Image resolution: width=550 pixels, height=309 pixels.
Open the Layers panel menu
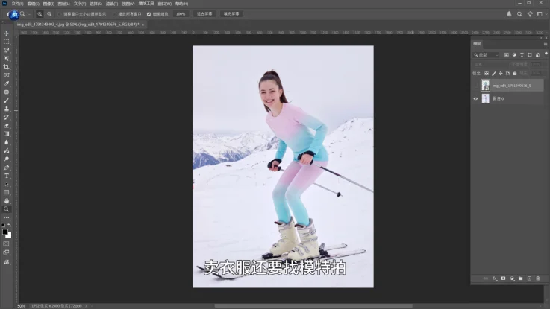coord(546,44)
